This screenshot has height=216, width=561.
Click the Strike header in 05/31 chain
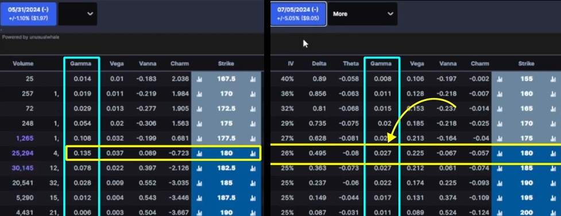click(226, 64)
